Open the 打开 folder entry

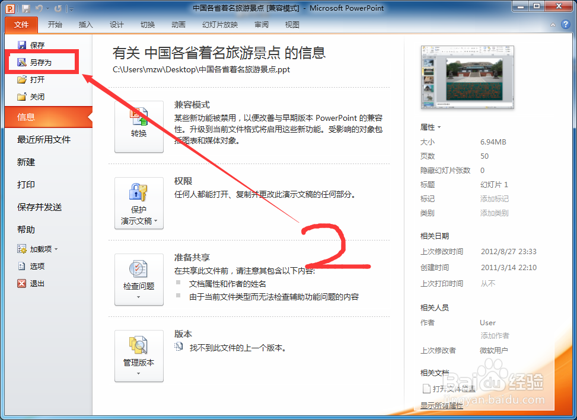pos(31,80)
